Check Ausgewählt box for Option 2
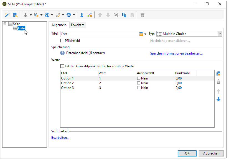The image size is (229, 162). point(139,83)
